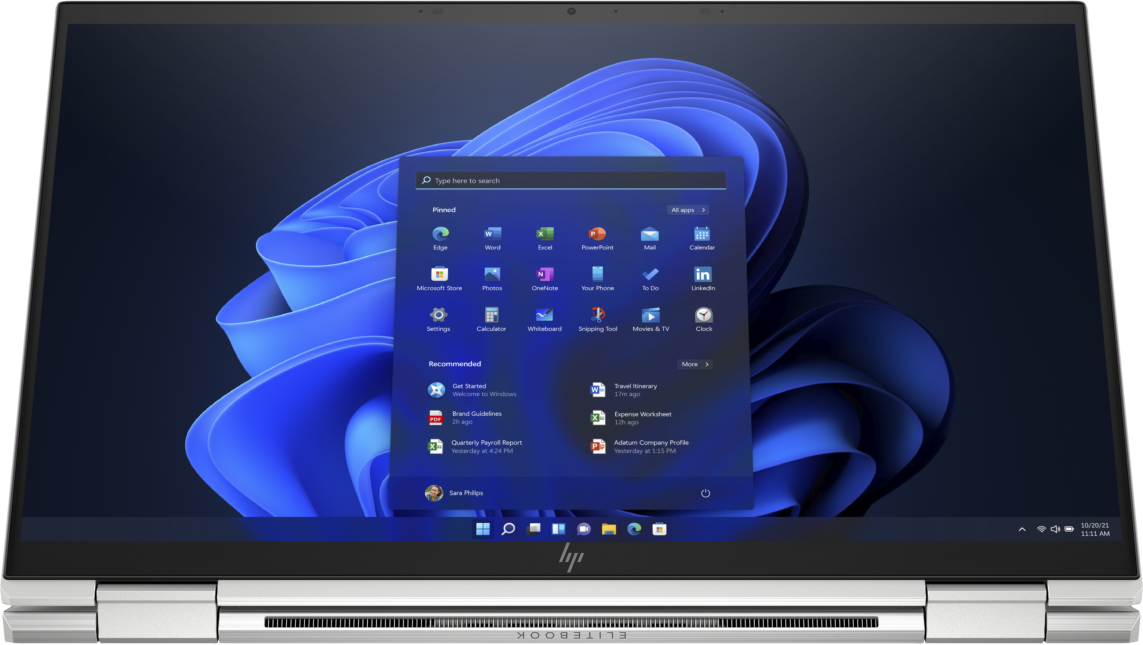Image resolution: width=1143 pixels, height=645 pixels.
Task: Open the All apps list
Action: (688, 210)
